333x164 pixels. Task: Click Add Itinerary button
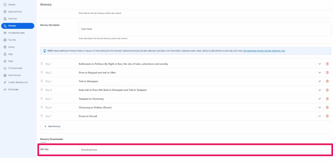coord(52,126)
